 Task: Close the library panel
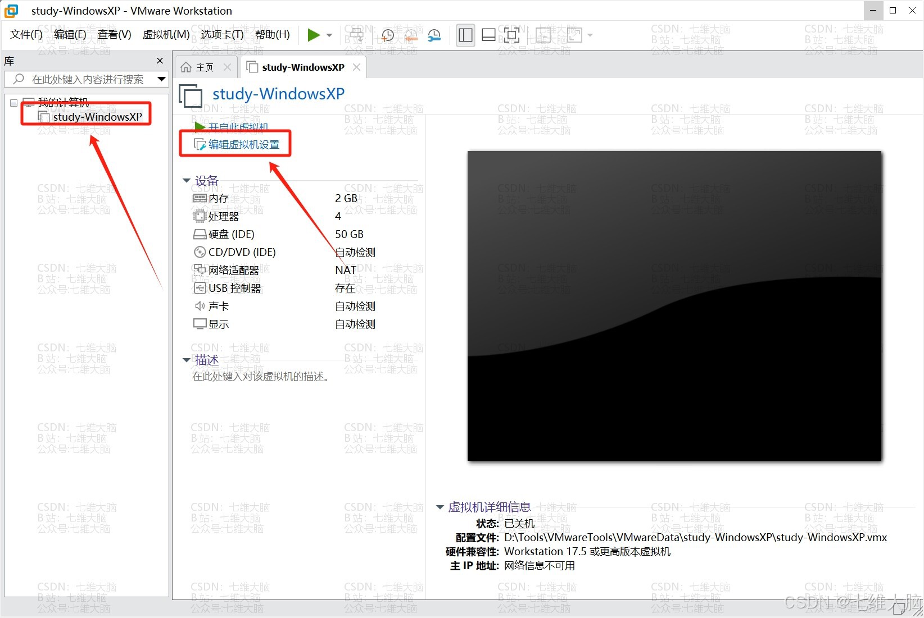coord(160,61)
